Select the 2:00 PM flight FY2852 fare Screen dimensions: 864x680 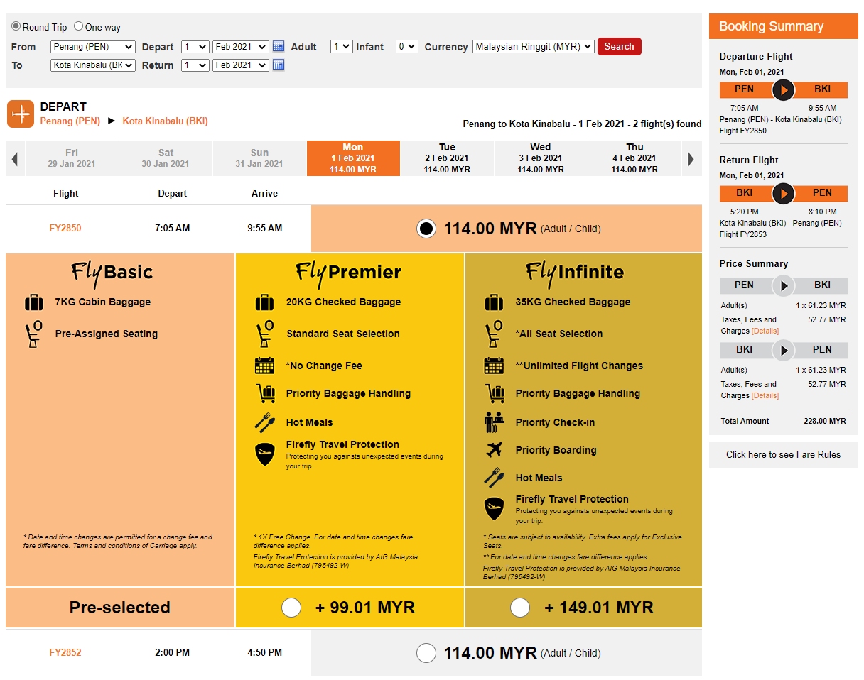click(x=426, y=653)
